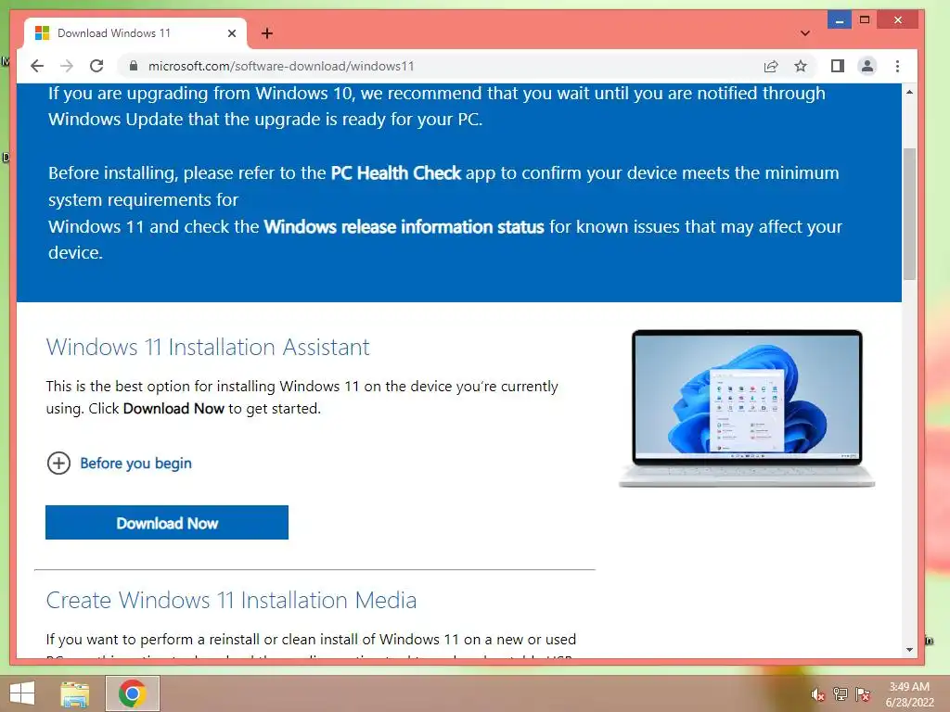
Task: Click the network tray icon
Action: pyautogui.click(x=841, y=694)
